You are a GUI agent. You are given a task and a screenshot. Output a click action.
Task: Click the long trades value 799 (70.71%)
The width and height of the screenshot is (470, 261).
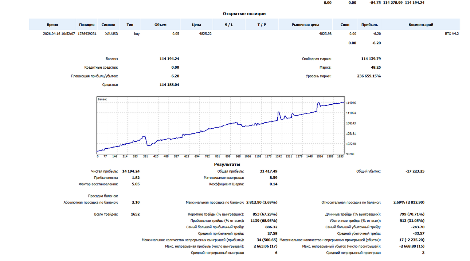(x=412, y=214)
